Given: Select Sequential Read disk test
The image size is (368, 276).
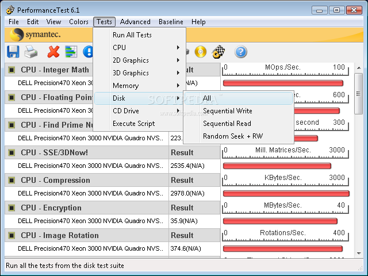Looking at the screenshot, I should pos(239,124).
